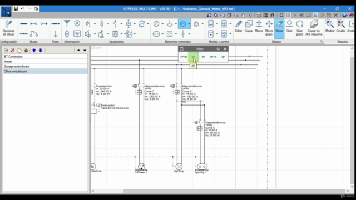Toggle the orthogonal mode icon
The image size is (356, 200).
(x=315, y=15)
